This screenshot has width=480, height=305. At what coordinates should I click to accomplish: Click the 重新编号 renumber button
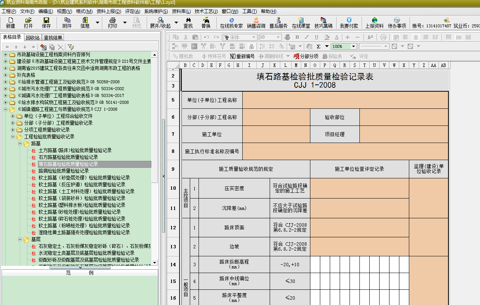tap(242, 56)
